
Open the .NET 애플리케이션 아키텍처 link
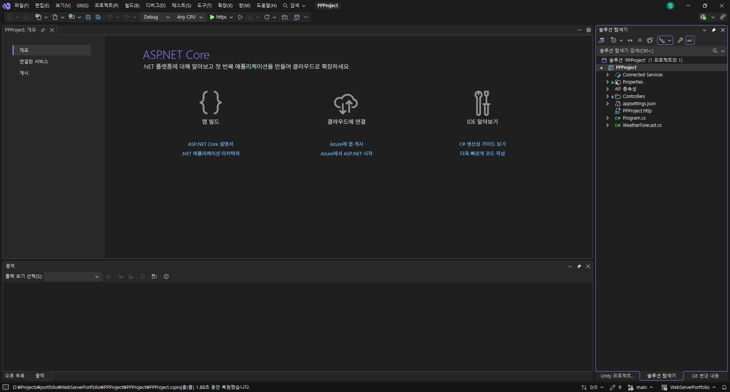click(x=210, y=154)
